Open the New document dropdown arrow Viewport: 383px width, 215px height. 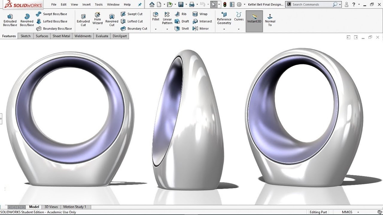pos(164,4)
